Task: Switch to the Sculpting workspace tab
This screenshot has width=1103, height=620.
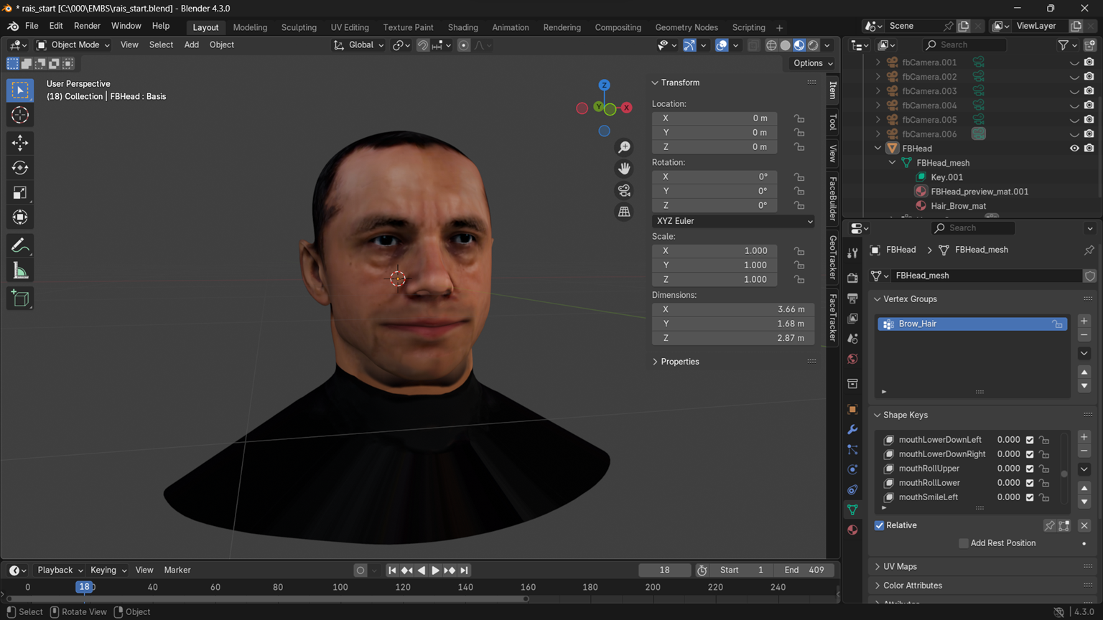Action: pyautogui.click(x=299, y=27)
